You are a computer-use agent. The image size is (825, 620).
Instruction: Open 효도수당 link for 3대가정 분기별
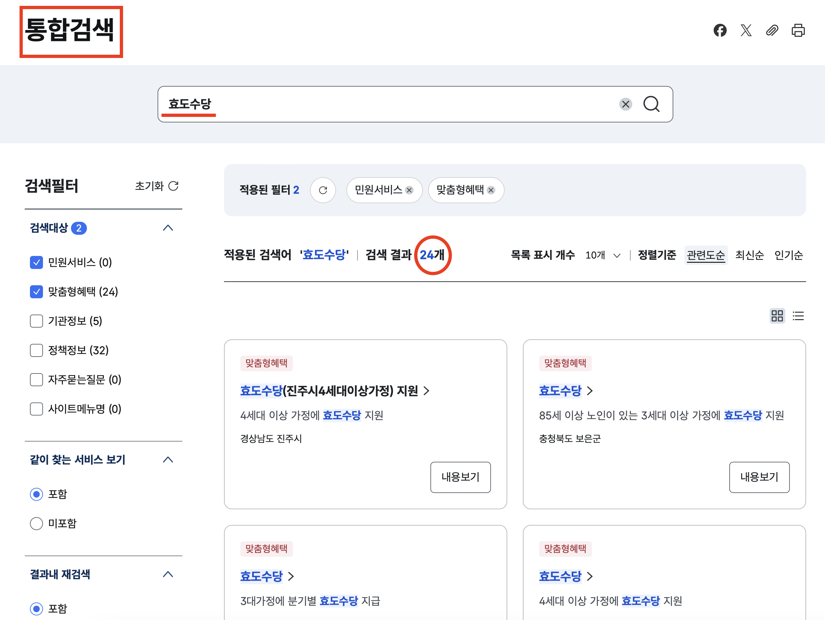click(267, 576)
